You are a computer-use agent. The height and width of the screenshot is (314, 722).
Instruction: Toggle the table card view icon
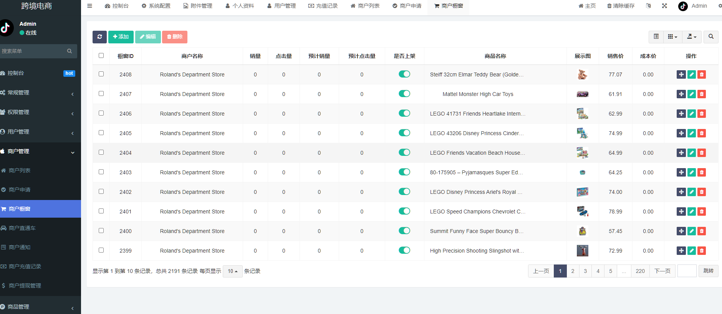pyautogui.click(x=656, y=36)
